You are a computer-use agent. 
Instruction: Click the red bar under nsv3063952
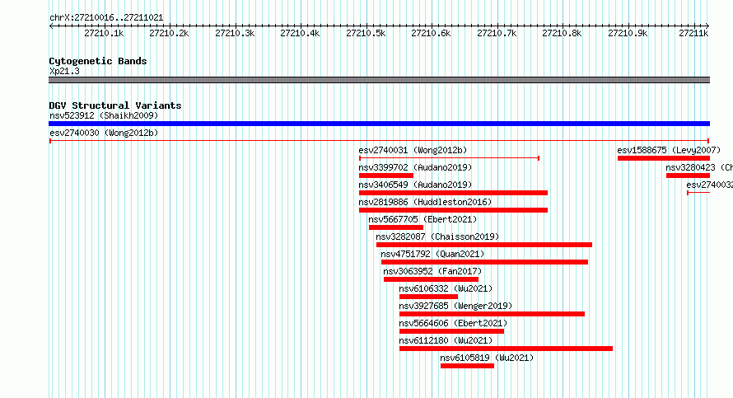tap(431, 279)
